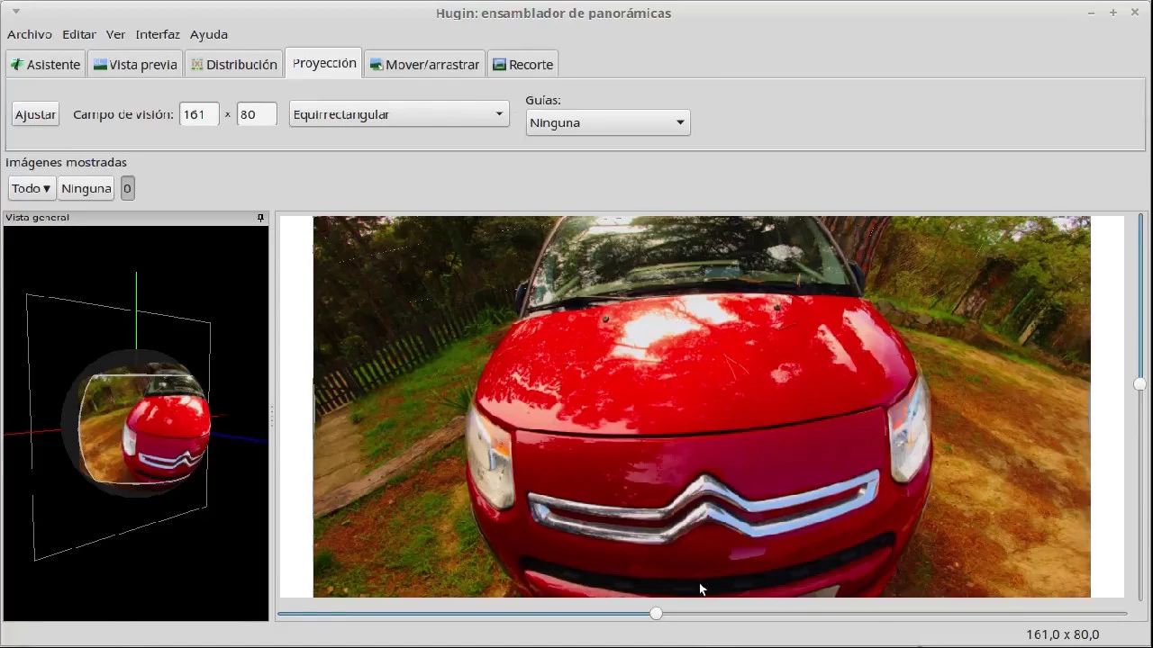Switch to the Vista previa tab

(x=135, y=65)
